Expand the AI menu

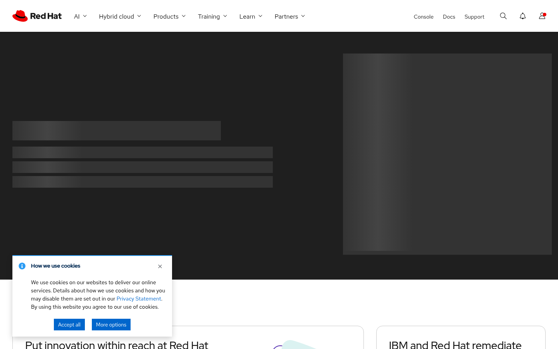coord(80,16)
